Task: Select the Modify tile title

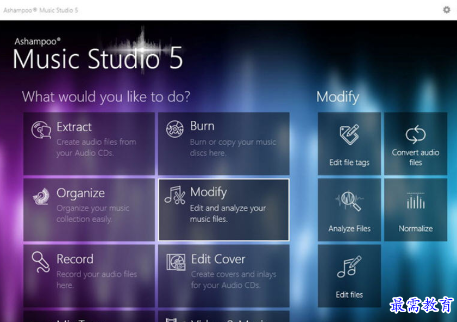Action: (x=208, y=192)
